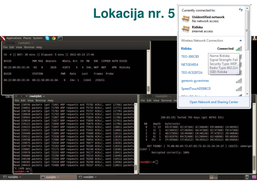Viewport: 257px width, 192px height.
Task: Open Terminal menu in aircrack terminal window
Action: (166, 100)
